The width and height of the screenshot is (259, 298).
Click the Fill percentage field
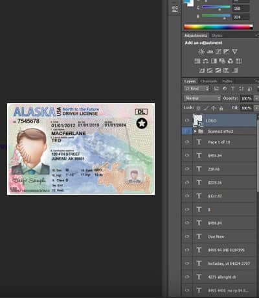247,108
